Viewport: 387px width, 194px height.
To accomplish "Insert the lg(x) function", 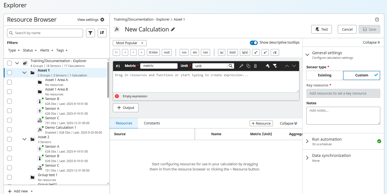I will pyautogui.click(x=245, y=52).
